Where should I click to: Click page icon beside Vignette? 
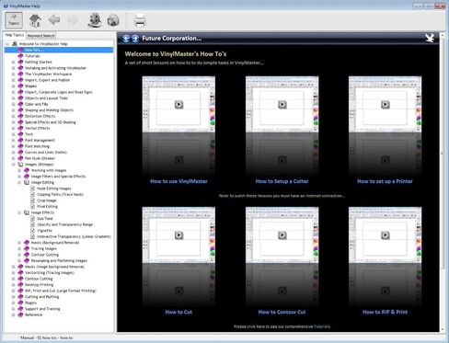[x=32, y=231]
